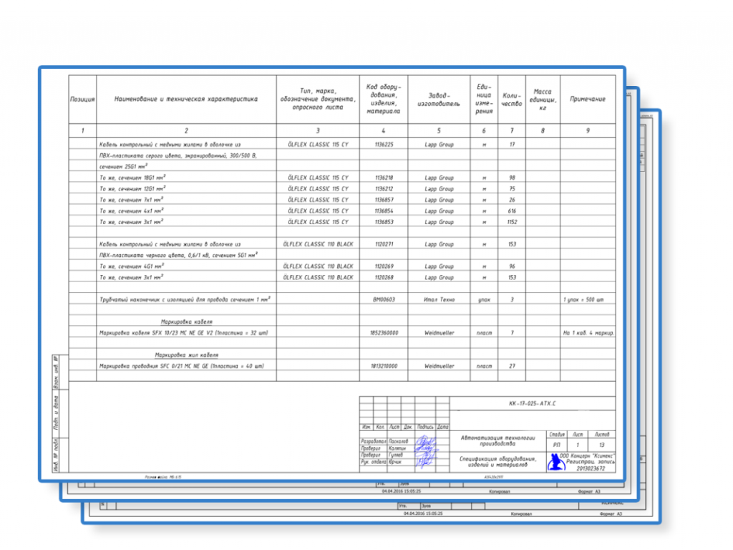The width and height of the screenshot is (733, 550).
Task: Click equipment code cell '1136854'
Action: tap(384, 211)
